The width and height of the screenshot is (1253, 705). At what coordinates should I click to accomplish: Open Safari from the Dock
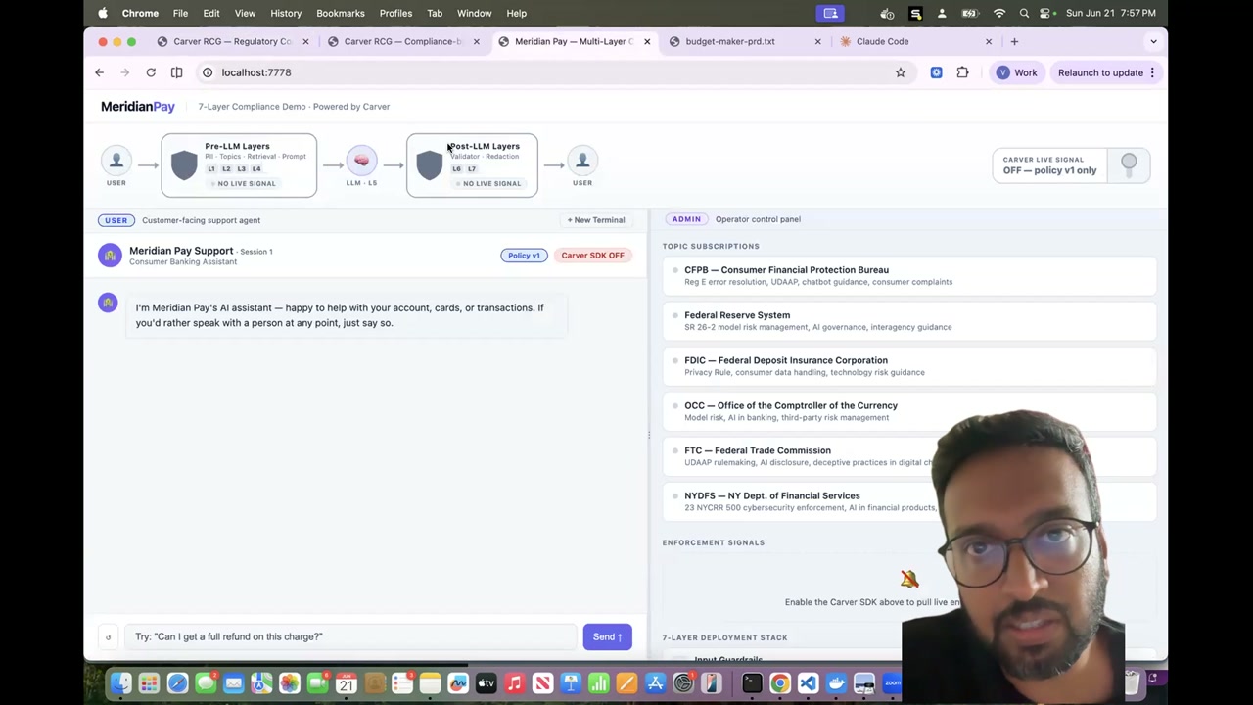(177, 683)
